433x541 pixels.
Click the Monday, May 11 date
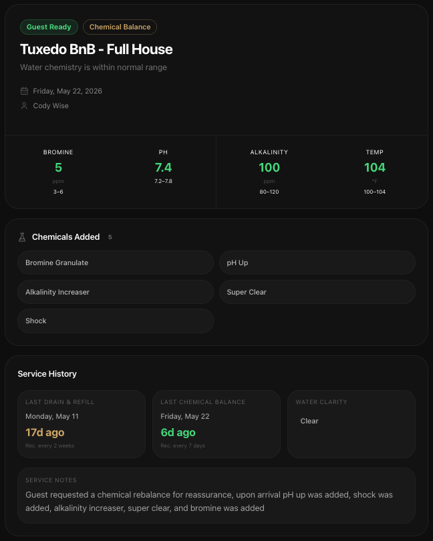pyautogui.click(x=52, y=417)
